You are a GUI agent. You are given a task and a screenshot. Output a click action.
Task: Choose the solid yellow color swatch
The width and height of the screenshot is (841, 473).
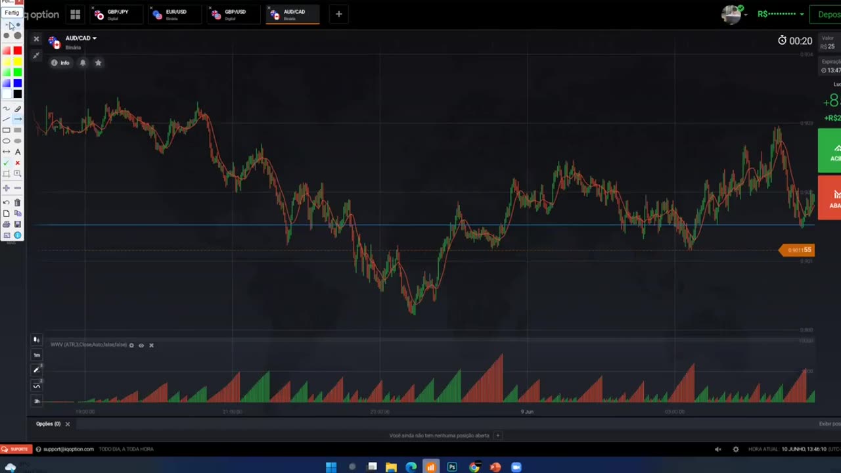point(18,62)
